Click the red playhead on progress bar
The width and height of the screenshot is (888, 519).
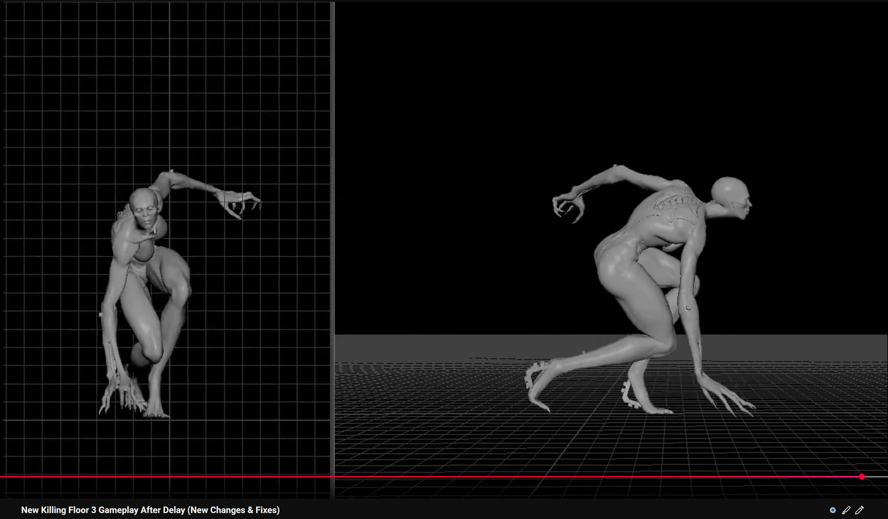pyautogui.click(x=862, y=477)
